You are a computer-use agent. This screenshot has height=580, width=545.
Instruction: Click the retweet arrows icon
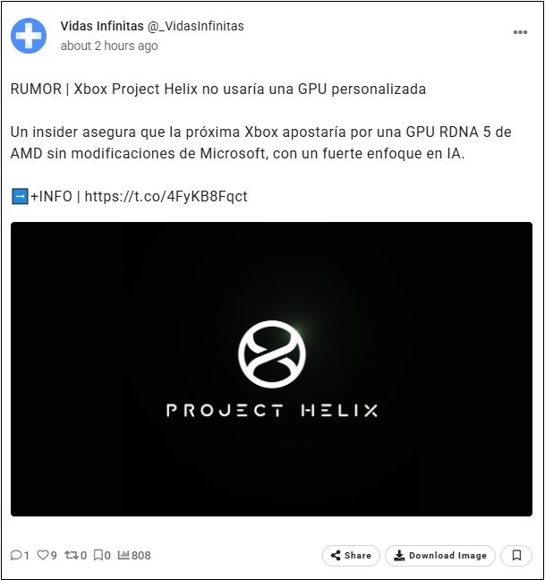71,555
